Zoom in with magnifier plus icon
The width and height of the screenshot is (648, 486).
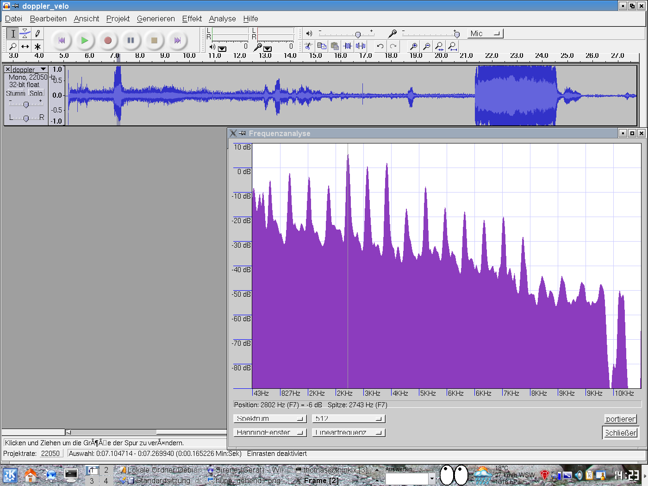pos(413,46)
